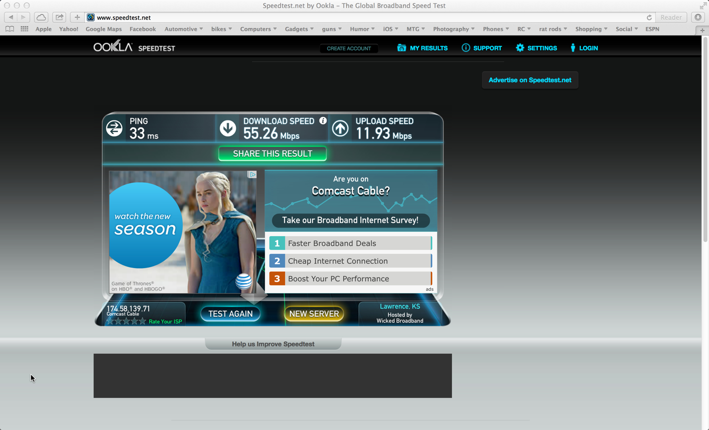Open the Yahoo! bookmark
The width and height of the screenshot is (709, 430).
coord(68,29)
